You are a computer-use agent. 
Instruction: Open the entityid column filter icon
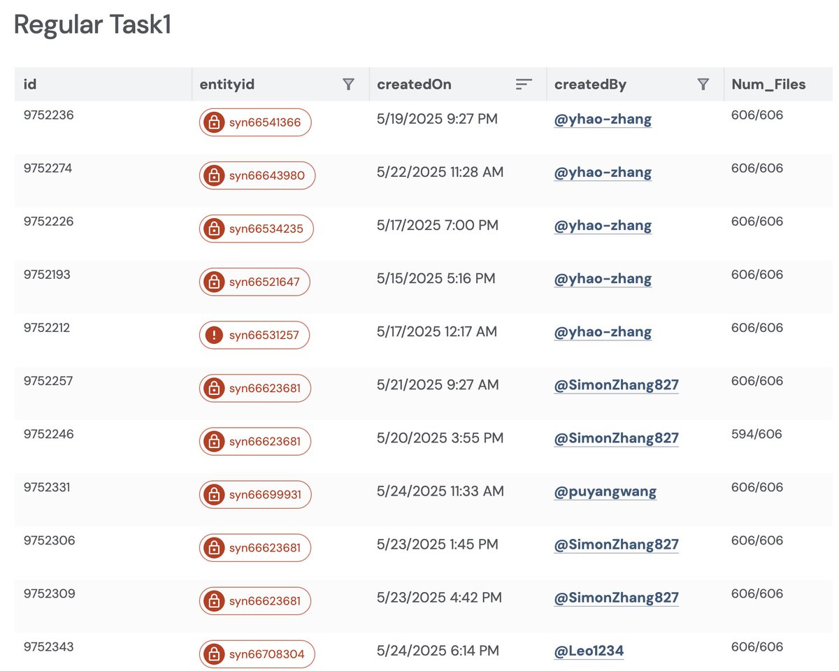(x=348, y=85)
